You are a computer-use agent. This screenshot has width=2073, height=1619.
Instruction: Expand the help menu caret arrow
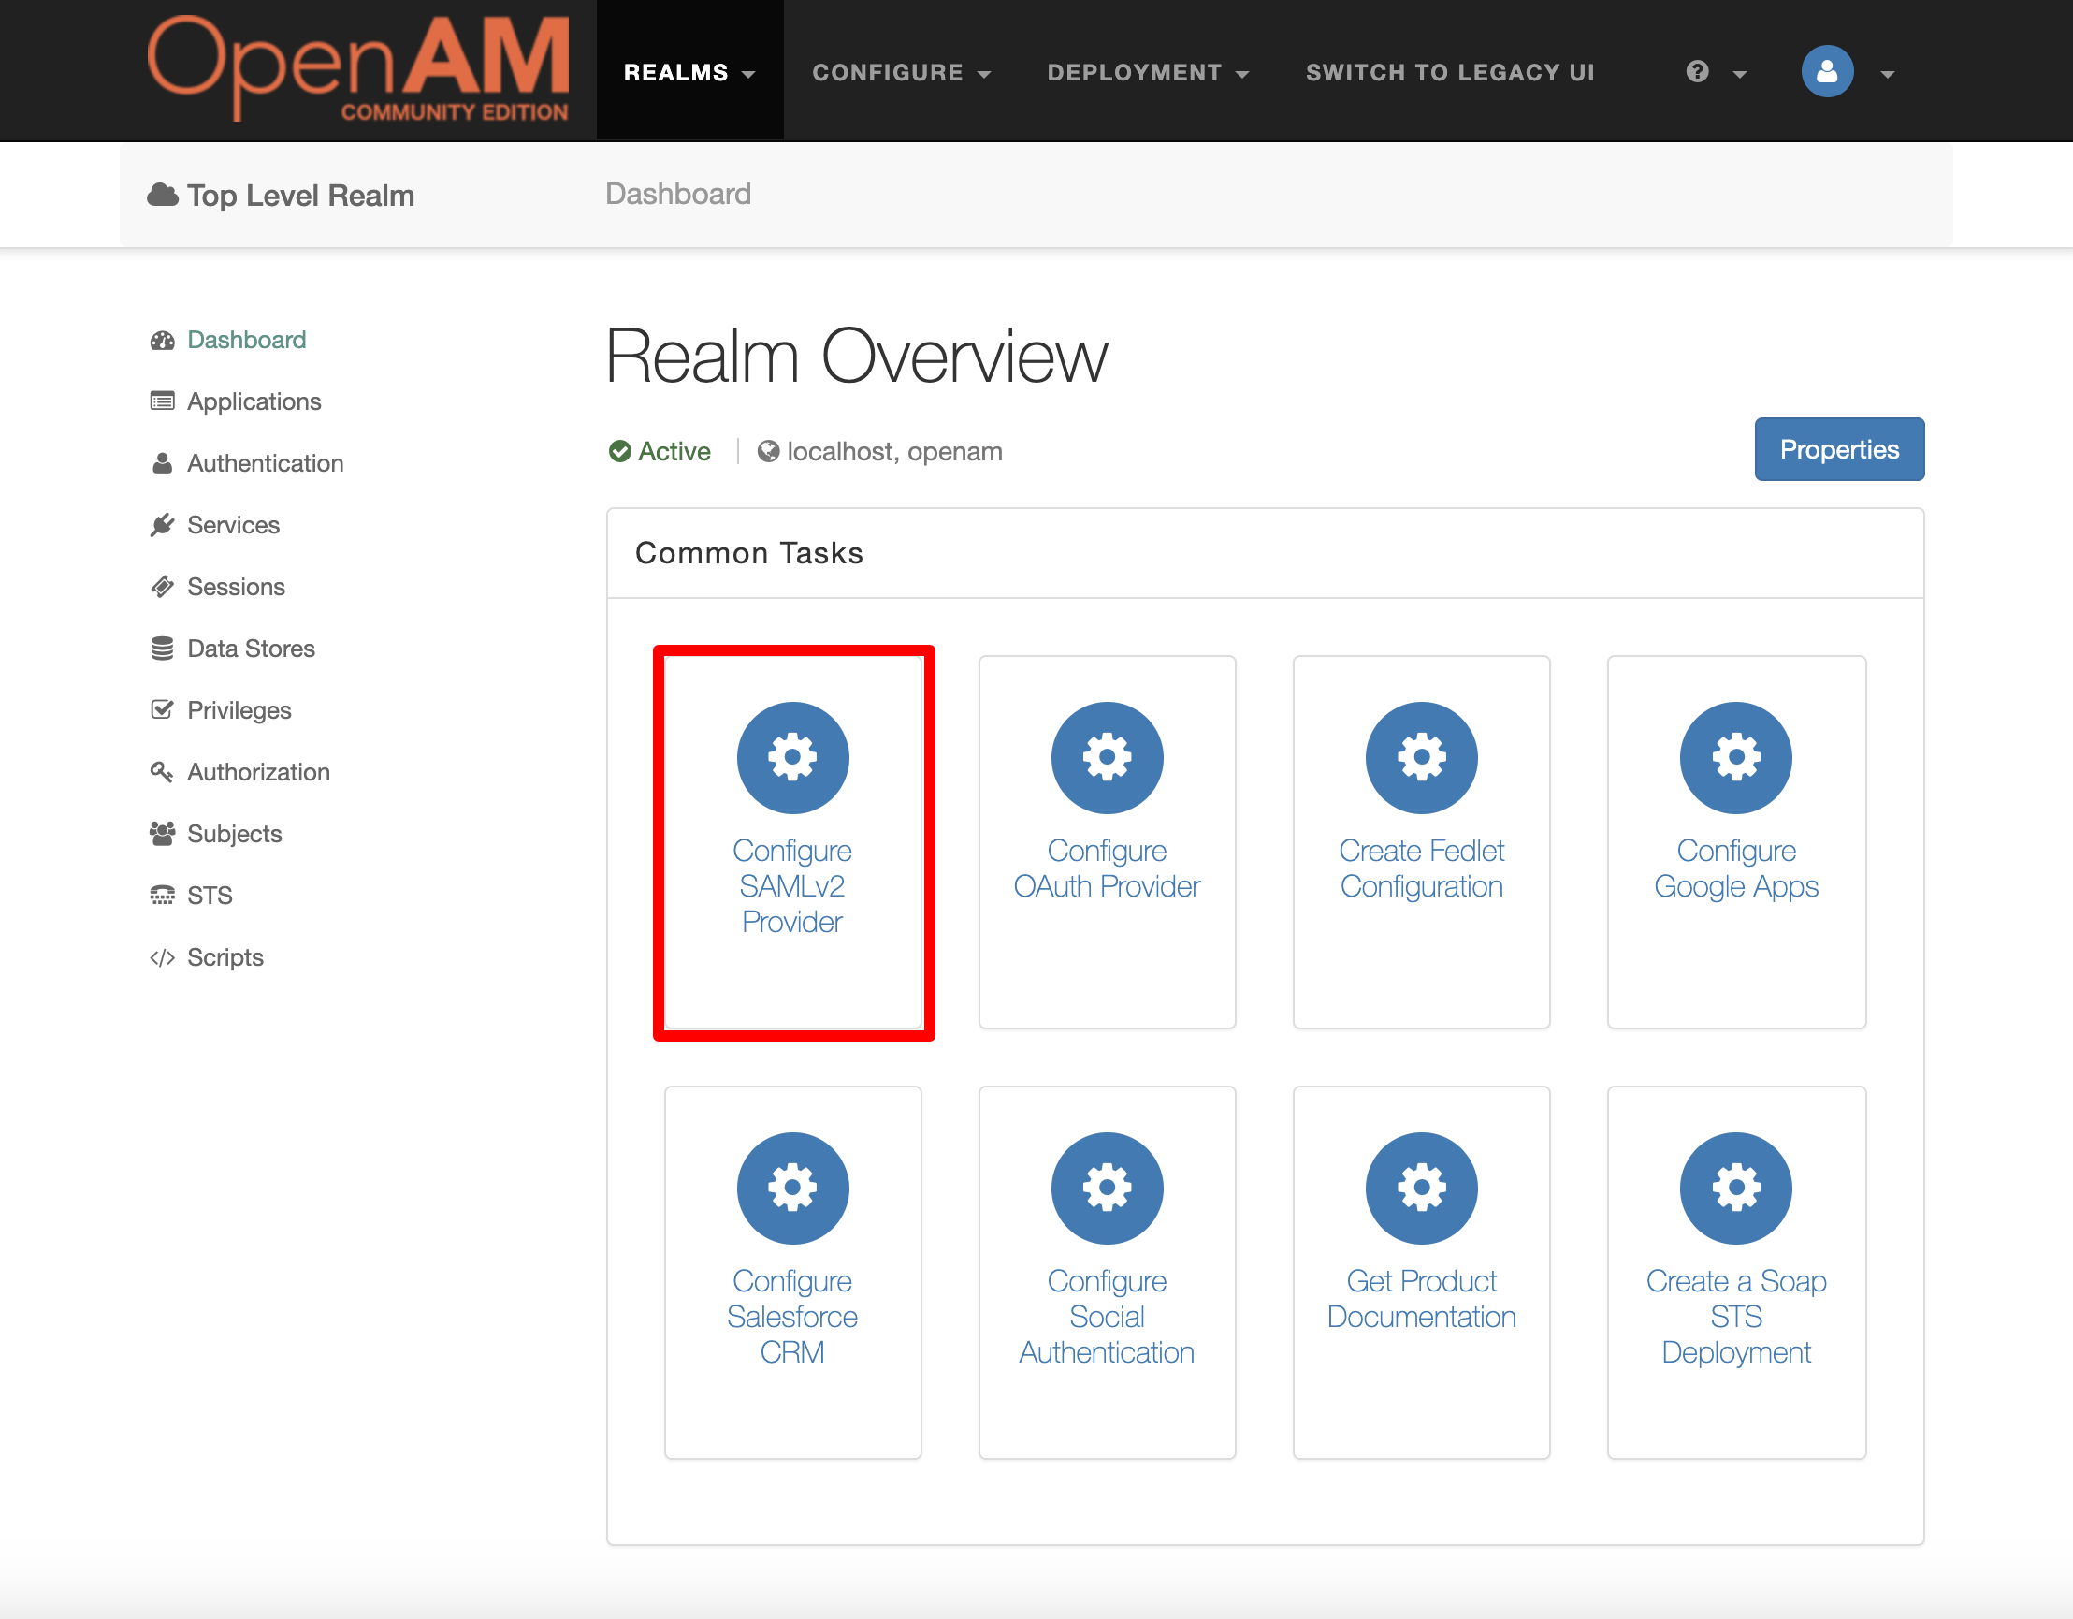pyautogui.click(x=1740, y=74)
